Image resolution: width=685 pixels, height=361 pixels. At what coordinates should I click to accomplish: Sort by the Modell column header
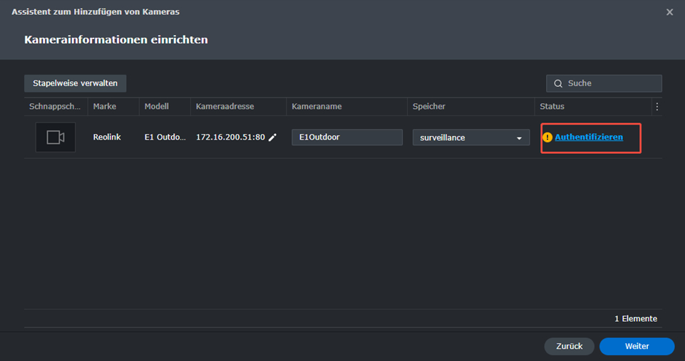(x=165, y=107)
